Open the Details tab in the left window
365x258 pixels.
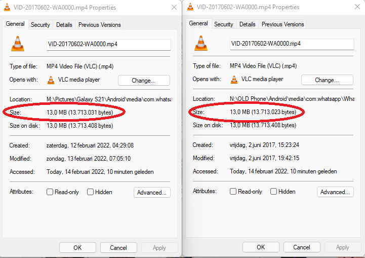[64, 25]
